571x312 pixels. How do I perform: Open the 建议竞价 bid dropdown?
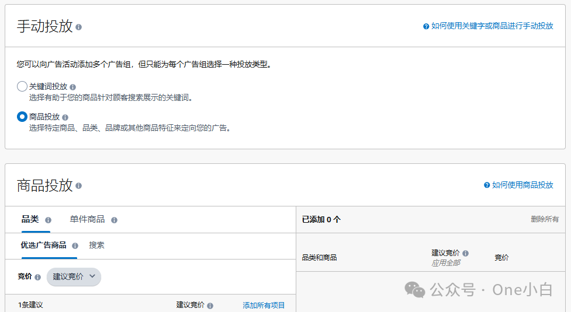(74, 276)
